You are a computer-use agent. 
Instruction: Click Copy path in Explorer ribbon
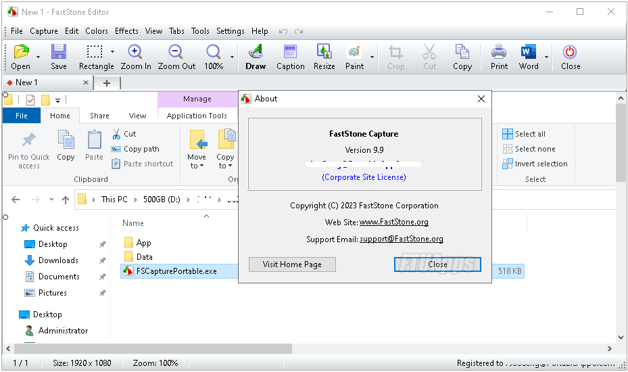135,149
